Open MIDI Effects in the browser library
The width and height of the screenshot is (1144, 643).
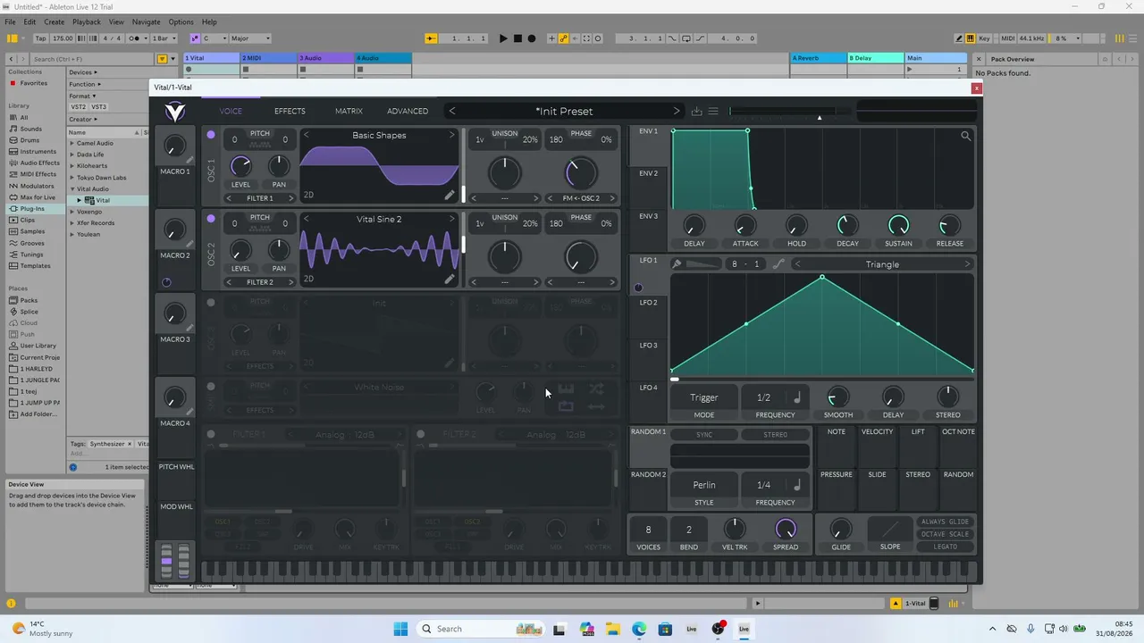point(38,174)
